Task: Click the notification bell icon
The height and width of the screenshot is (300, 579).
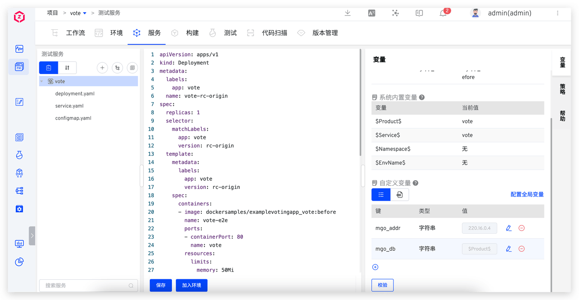Action: click(443, 13)
